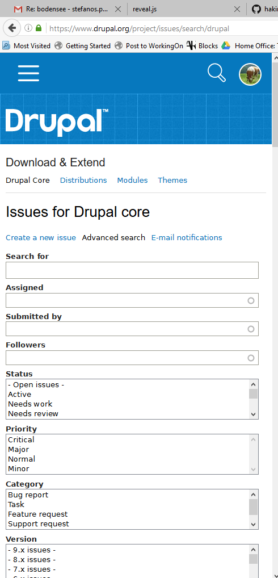Click Create a new issue link

click(41, 238)
